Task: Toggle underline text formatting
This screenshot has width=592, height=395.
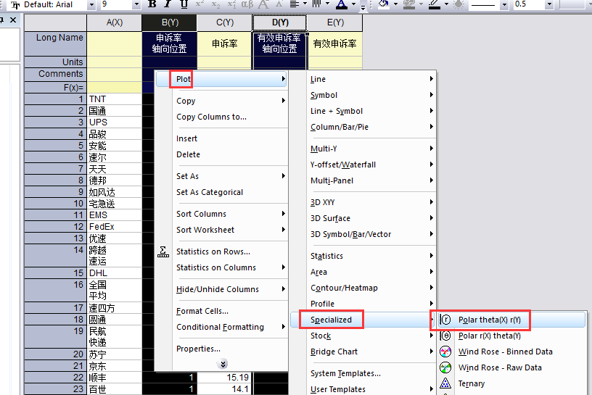Action: pyautogui.click(x=184, y=4)
